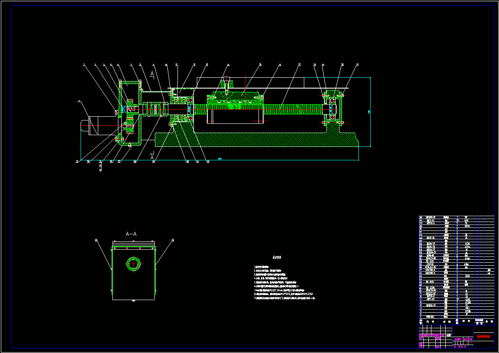Select the right-end bearing housing

point(333,109)
